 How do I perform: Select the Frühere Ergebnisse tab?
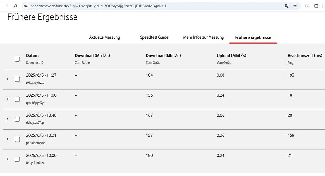253,38
